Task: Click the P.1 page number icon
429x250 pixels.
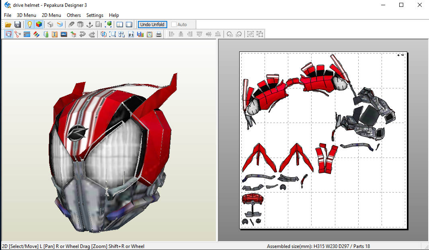Action: point(131,34)
